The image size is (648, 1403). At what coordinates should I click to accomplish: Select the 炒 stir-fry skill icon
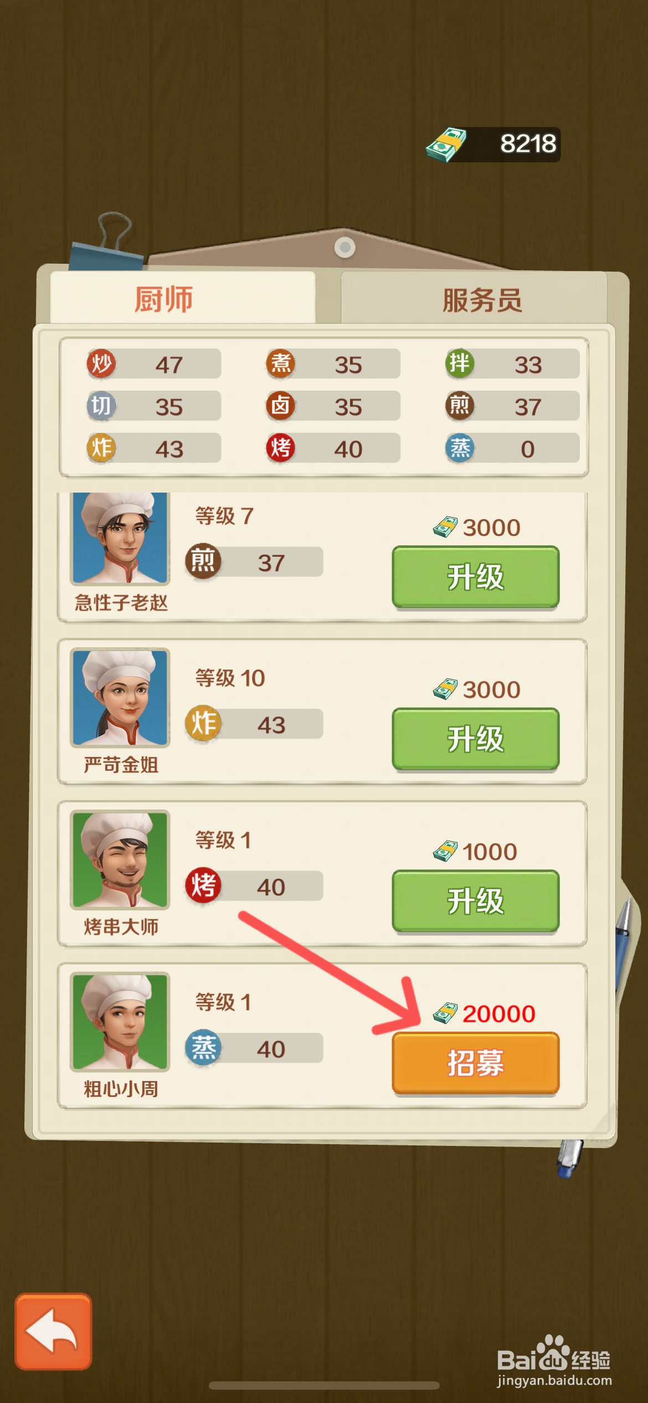click(101, 364)
